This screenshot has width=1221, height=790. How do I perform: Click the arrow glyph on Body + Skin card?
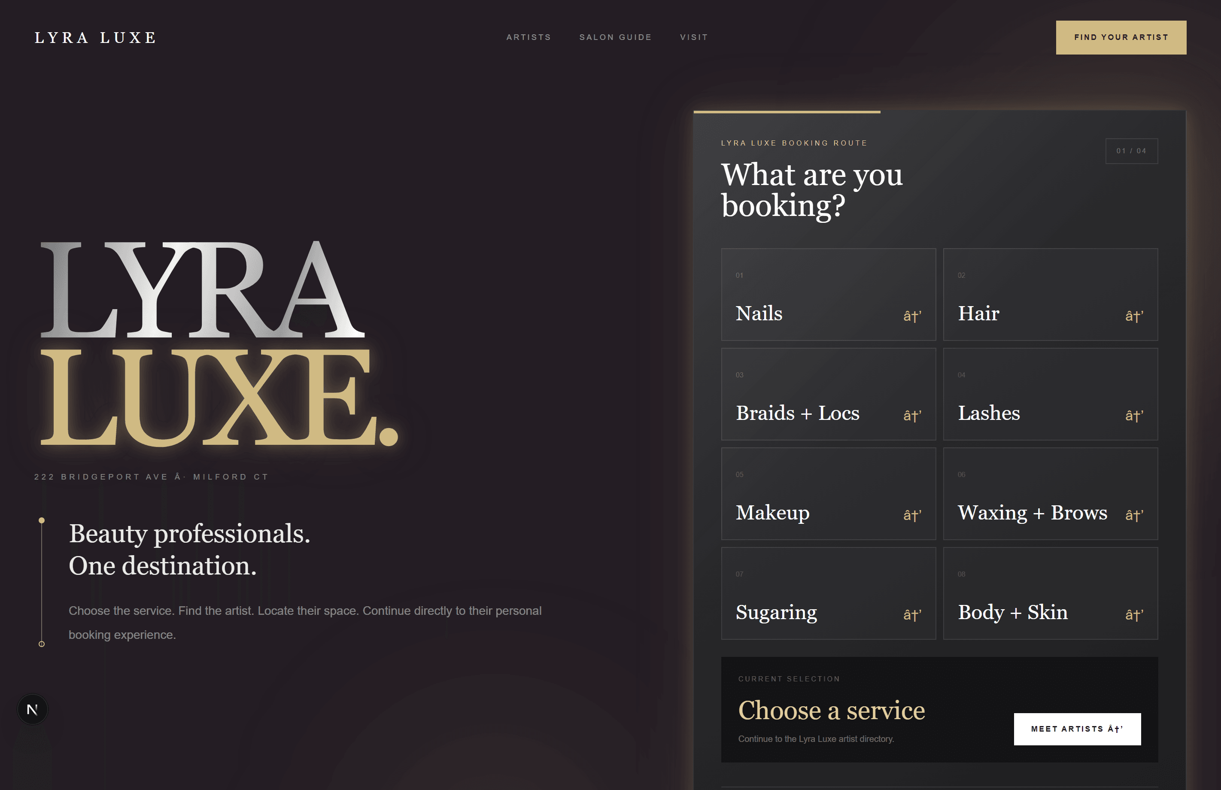[1134, 614]
